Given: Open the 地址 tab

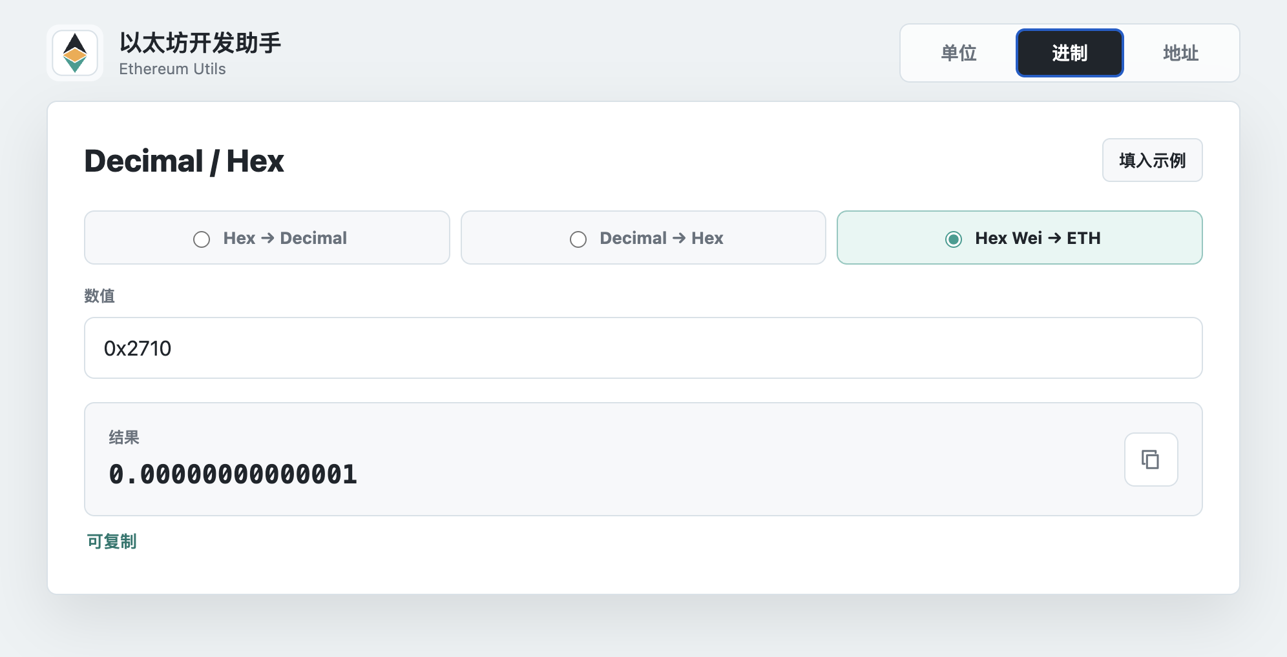Looking at the screenshot, I should point(1180,53).
